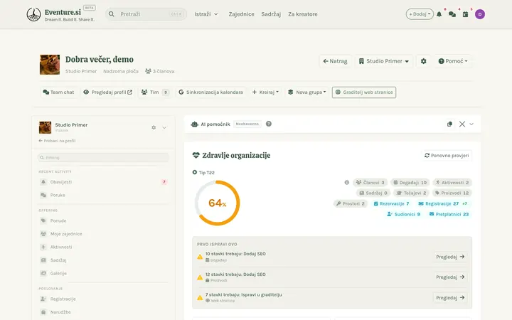This screenshot has height=320, width=512.
Task: Select the Tečajevi 2 chip
Action: [411, 193]
